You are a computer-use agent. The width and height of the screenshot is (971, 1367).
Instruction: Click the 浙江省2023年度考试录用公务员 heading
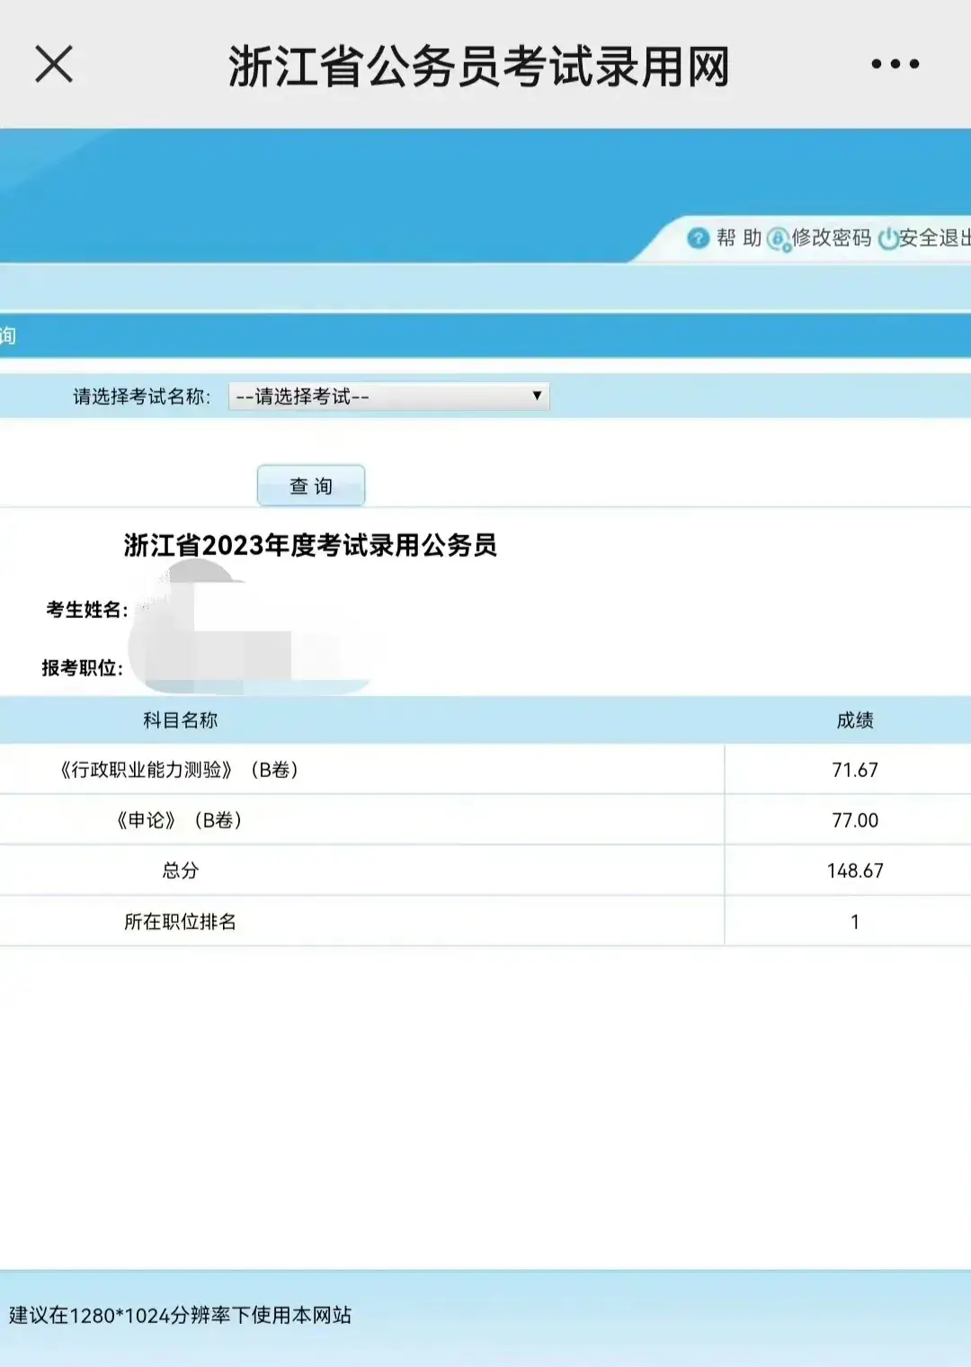pos(312,542)
